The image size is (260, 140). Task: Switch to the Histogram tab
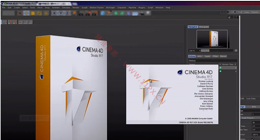[x=204, y=27]
